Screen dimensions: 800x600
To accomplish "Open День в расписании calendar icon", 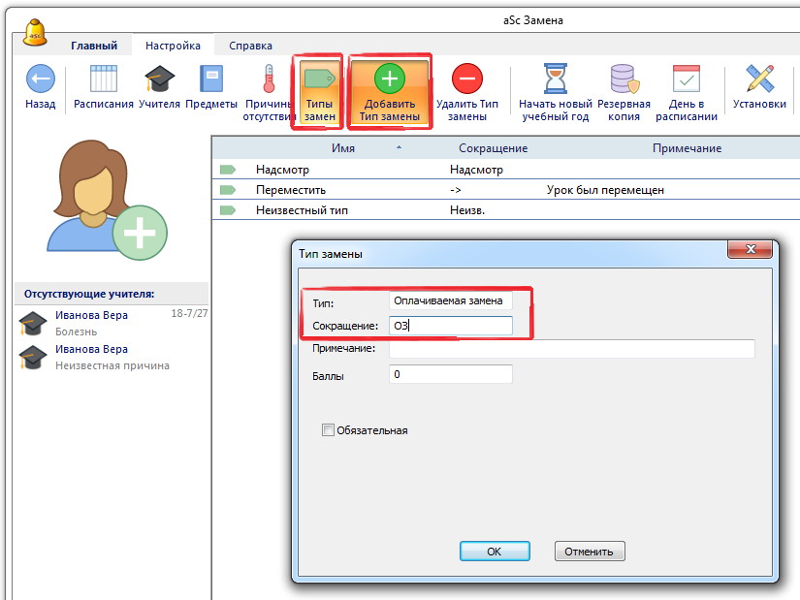I will [x=687, y=79].
